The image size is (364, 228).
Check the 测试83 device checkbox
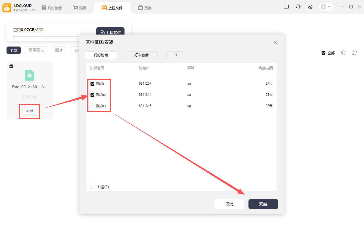92,106
